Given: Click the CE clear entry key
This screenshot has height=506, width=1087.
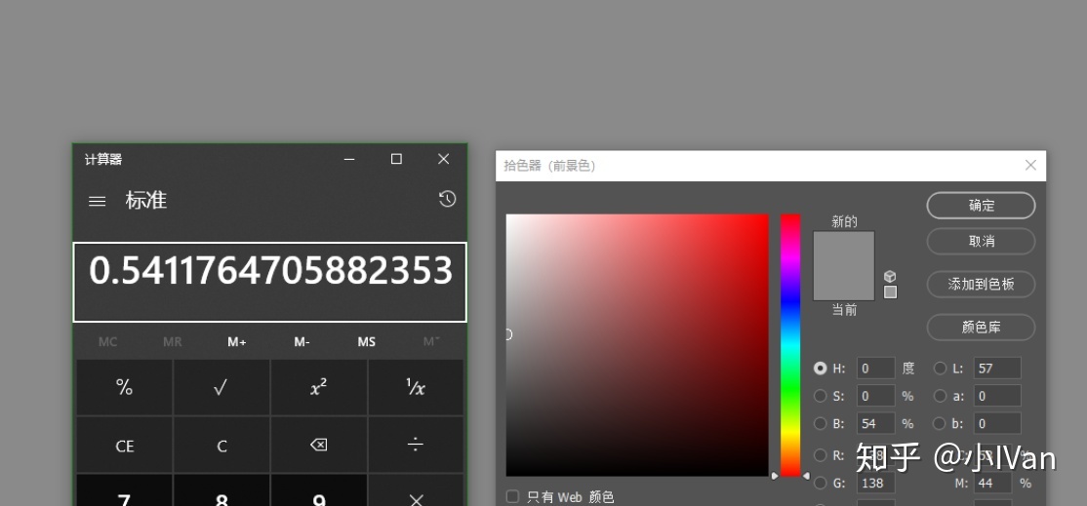Looking at the screenshot, I should [x=124, y=446].
